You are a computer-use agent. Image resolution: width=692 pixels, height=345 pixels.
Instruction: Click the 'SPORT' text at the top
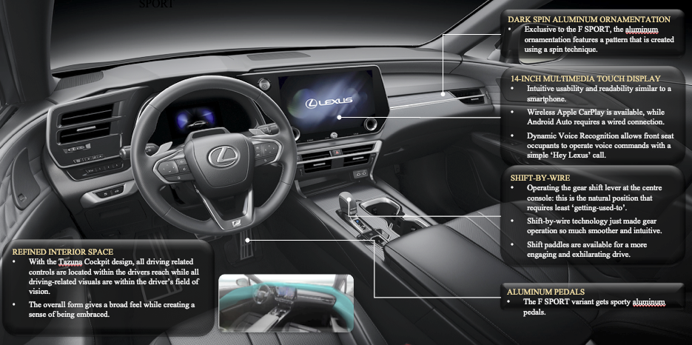point(155,4)
